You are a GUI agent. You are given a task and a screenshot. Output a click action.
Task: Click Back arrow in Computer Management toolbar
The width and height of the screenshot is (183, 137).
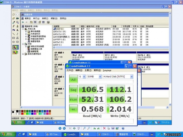click(x=23, y=22)
